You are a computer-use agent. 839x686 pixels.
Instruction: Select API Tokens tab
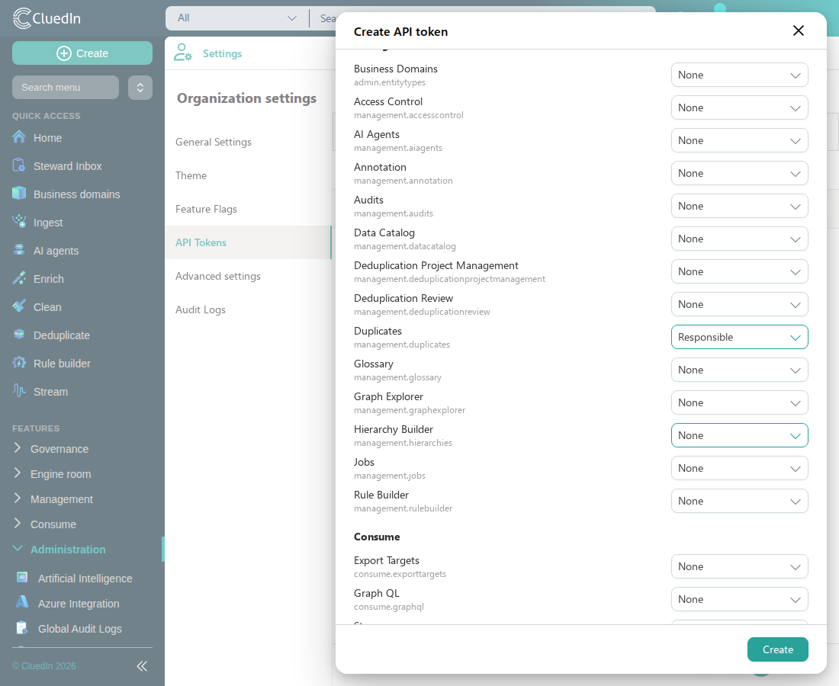(x=249, y=242)
